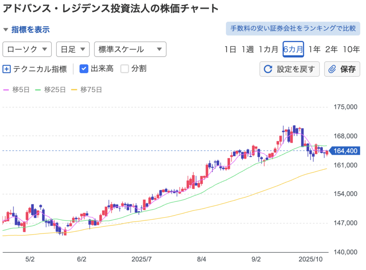Open the 標準スケール scale dropdown

click(130, 49)
